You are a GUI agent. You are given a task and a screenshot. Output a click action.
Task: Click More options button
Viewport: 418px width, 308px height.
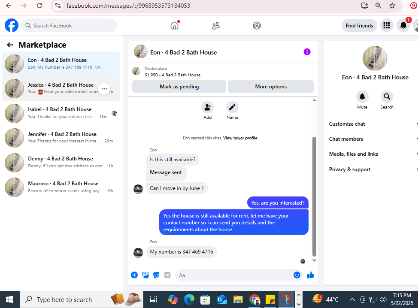pos(271,87)
